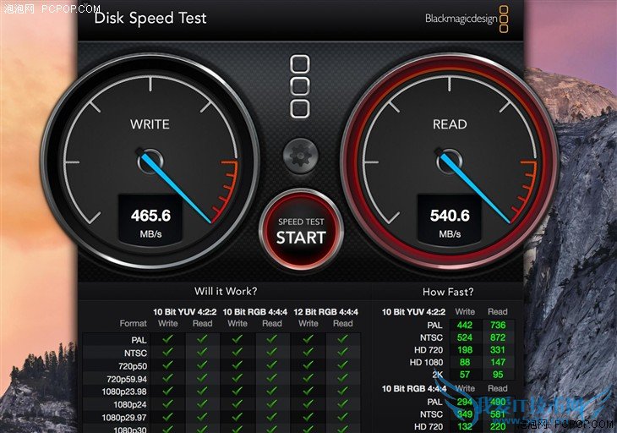Screen dimensions: 617x433
Task: Click the 720p50 format label
Action: click(x=133, y=366)
